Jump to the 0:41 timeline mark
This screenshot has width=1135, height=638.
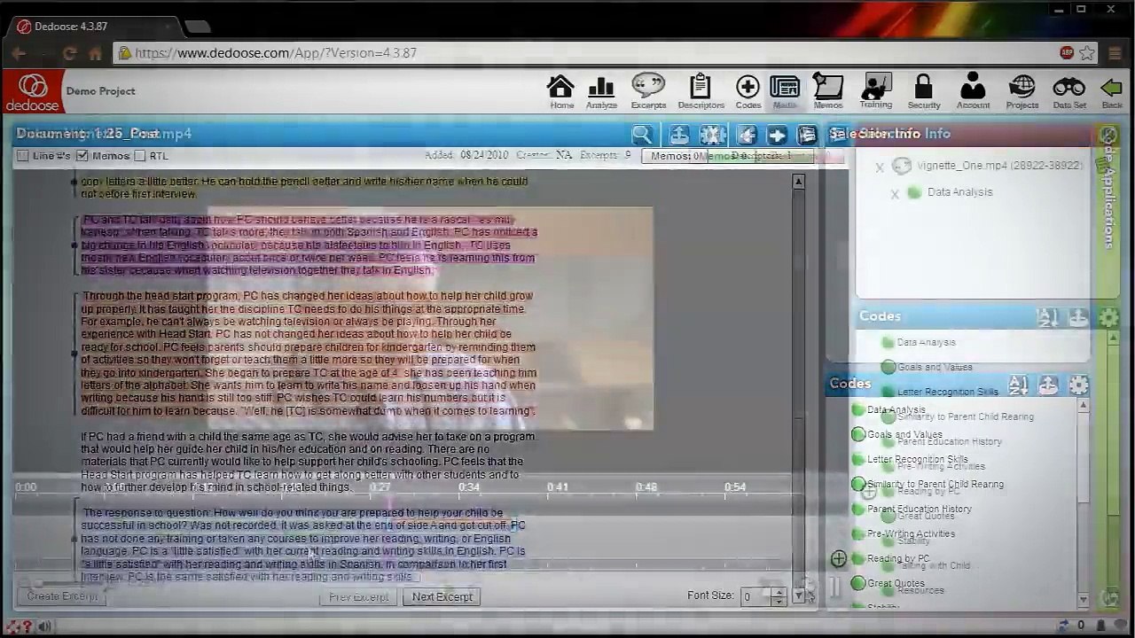(x=557, y=487)
